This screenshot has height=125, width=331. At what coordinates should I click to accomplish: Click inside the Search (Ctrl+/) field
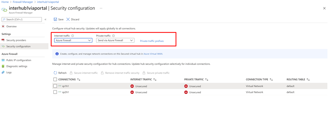coord(22,19)
